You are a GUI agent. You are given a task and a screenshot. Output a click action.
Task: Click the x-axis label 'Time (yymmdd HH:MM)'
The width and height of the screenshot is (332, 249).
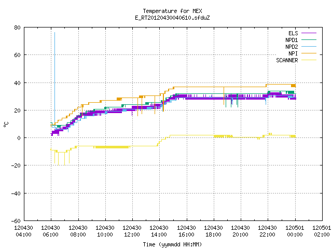click(172, 244)
